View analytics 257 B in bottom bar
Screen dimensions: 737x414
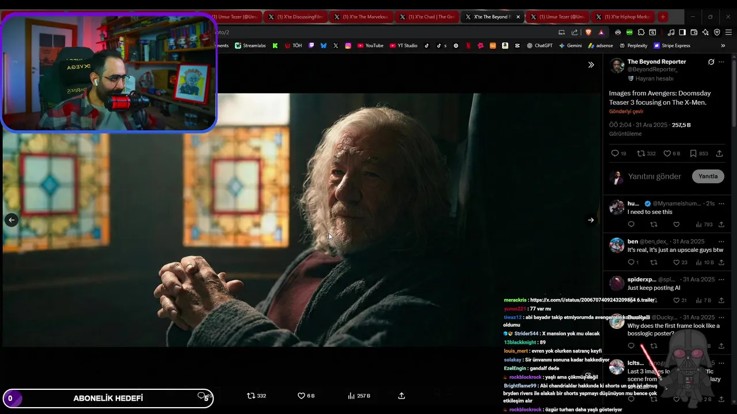(359, 396)
